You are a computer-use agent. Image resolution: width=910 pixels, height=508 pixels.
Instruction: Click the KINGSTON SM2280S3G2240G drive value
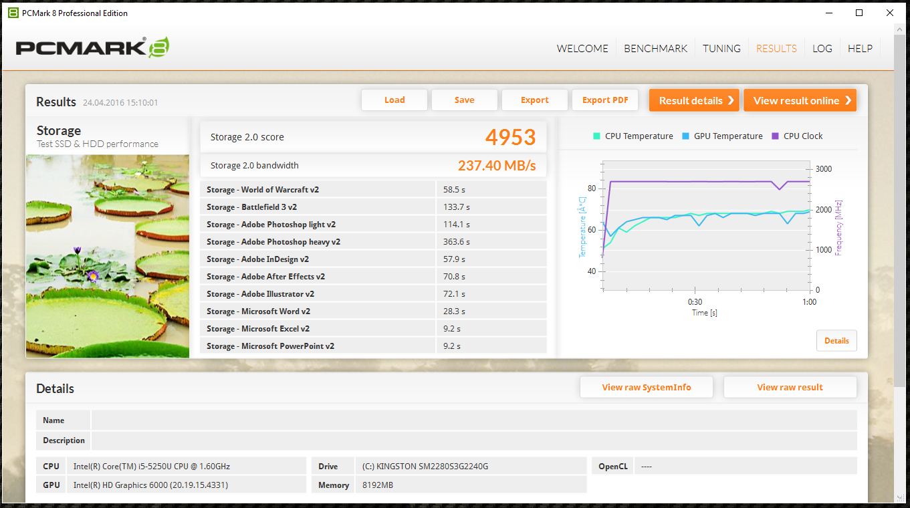tap(425, 467)
